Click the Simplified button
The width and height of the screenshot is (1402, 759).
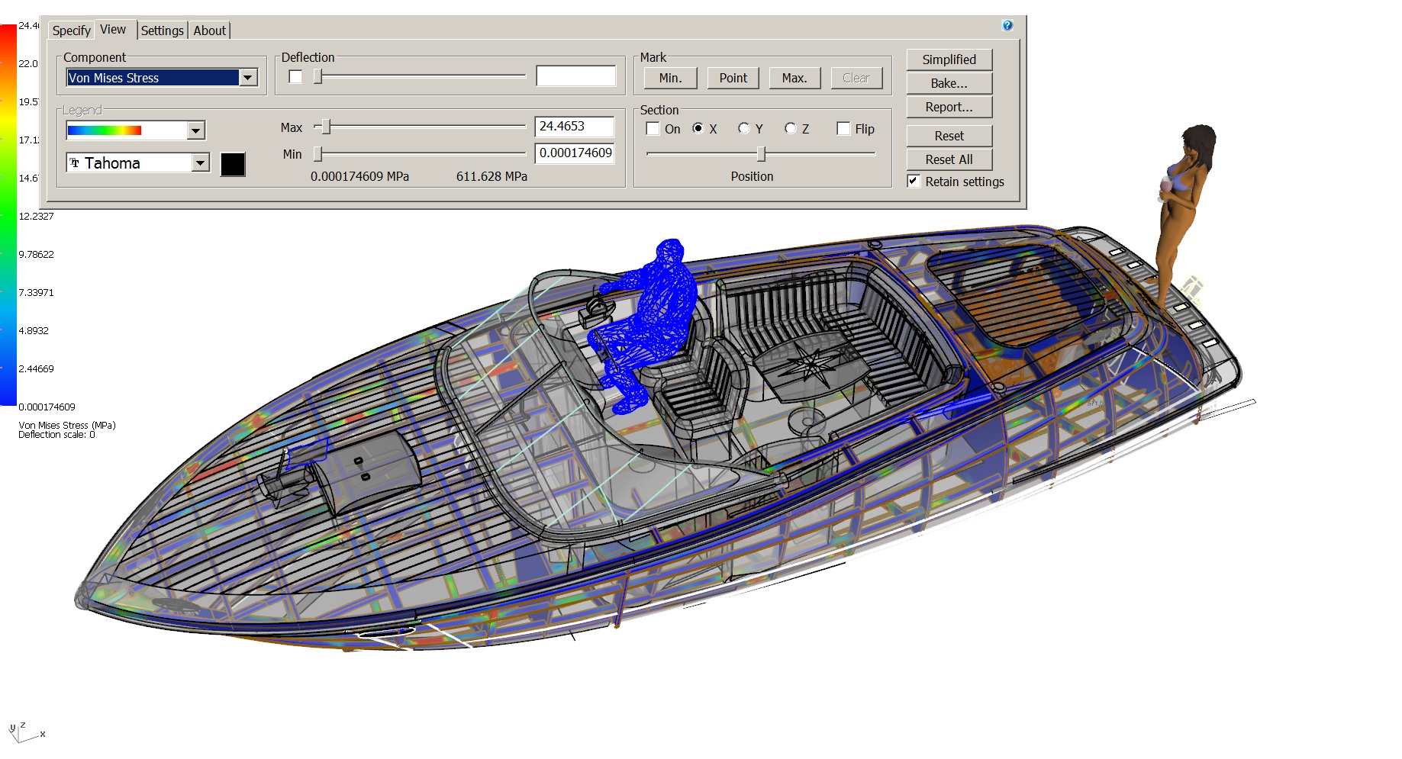coord(949,59)
